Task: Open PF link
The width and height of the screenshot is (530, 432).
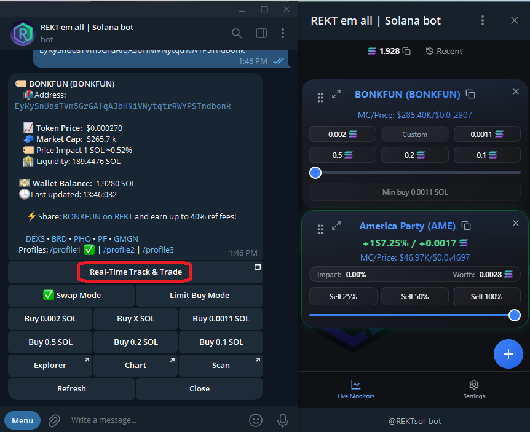Action: (102, 239)
